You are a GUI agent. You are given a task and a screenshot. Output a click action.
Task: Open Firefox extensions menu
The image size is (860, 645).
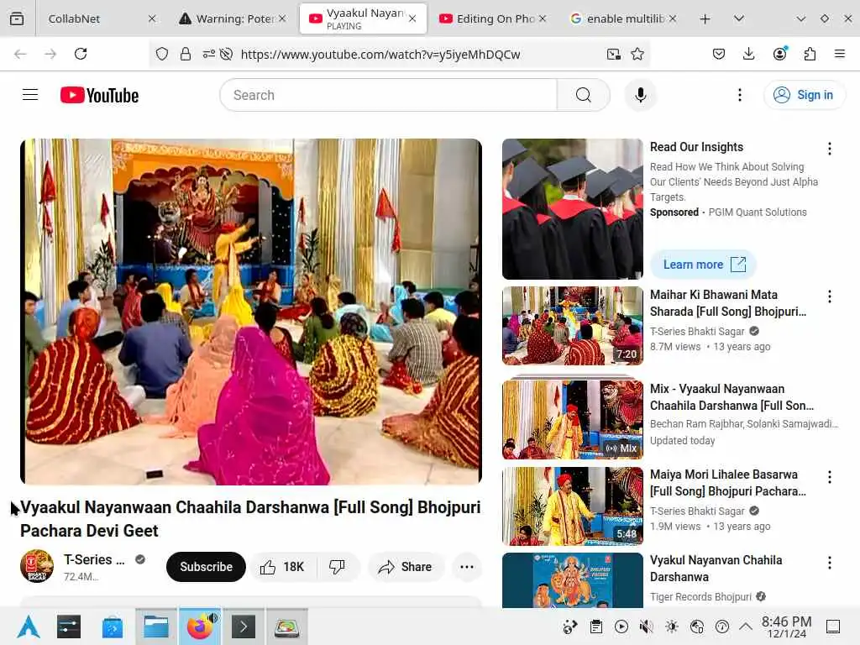(810, 54)
